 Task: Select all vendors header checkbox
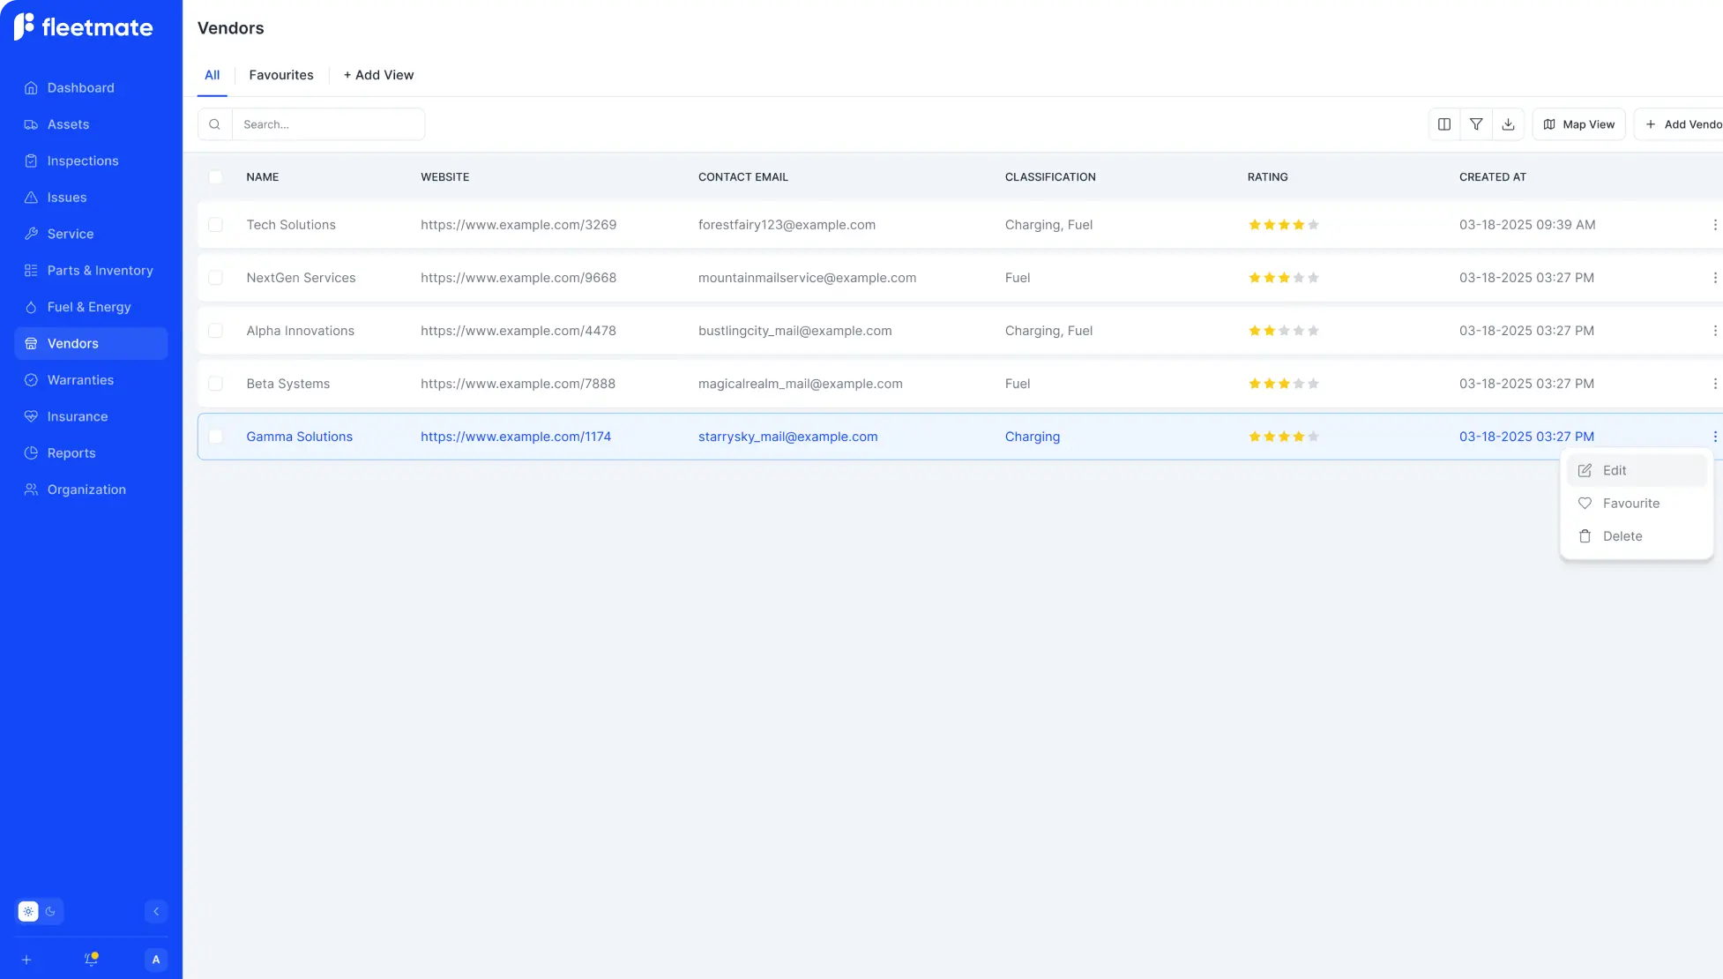215,177
